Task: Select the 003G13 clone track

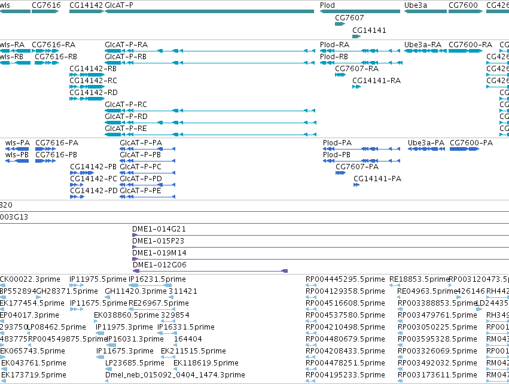Action: pos(255,223)
